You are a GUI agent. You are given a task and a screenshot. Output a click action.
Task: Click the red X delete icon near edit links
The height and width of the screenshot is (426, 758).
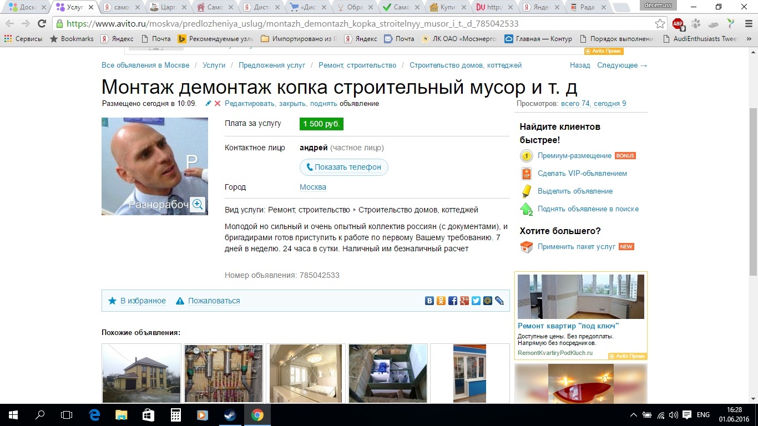point(218,104)
